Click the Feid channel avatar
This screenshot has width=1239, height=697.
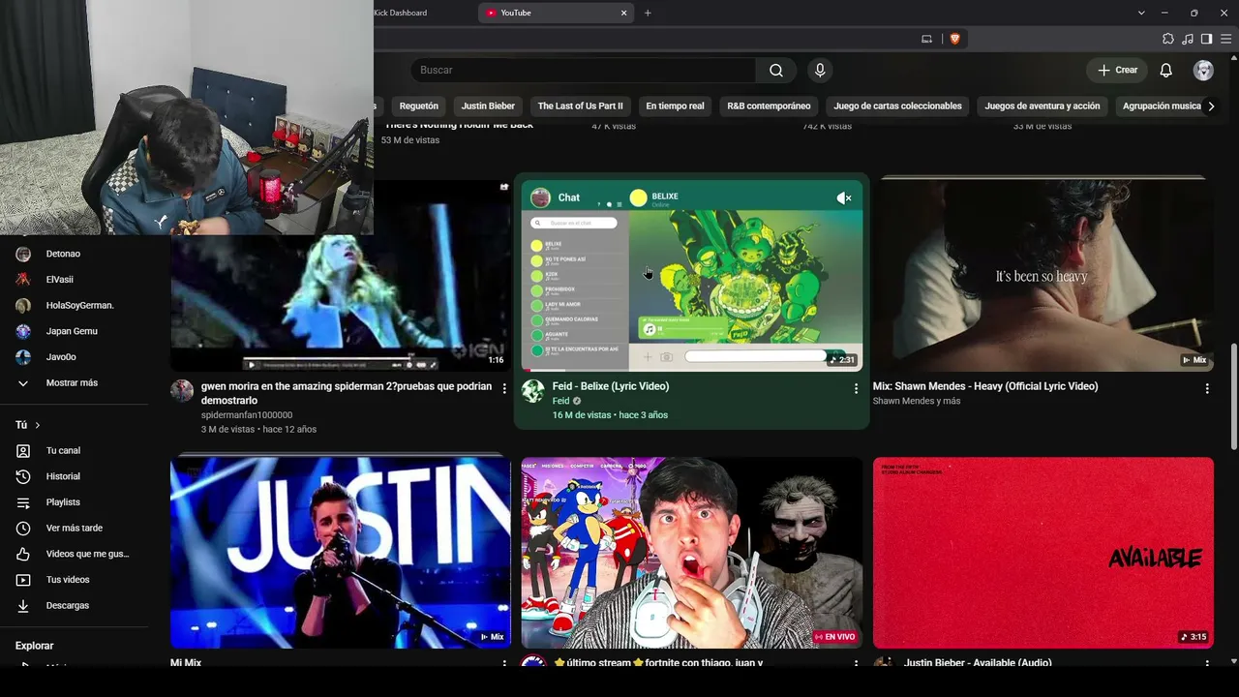533,391
